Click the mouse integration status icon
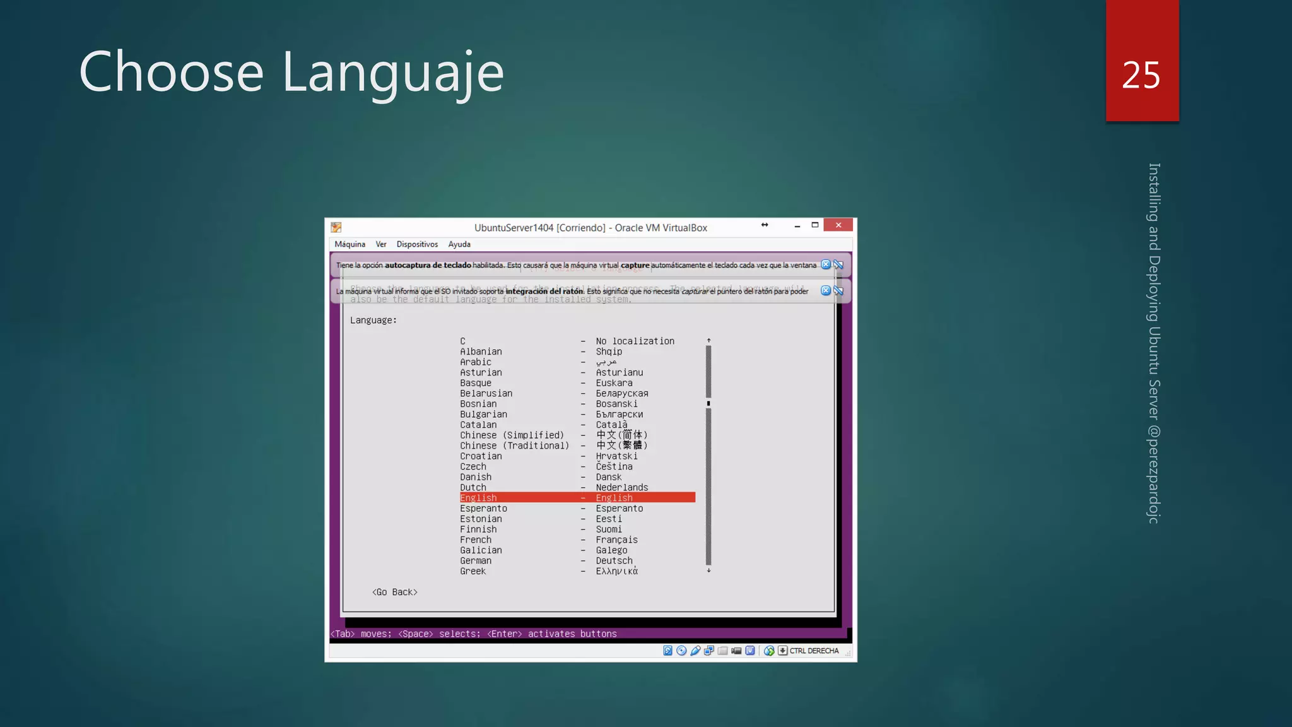Screen dimensions: 1292x727 [x=768, y=651]
